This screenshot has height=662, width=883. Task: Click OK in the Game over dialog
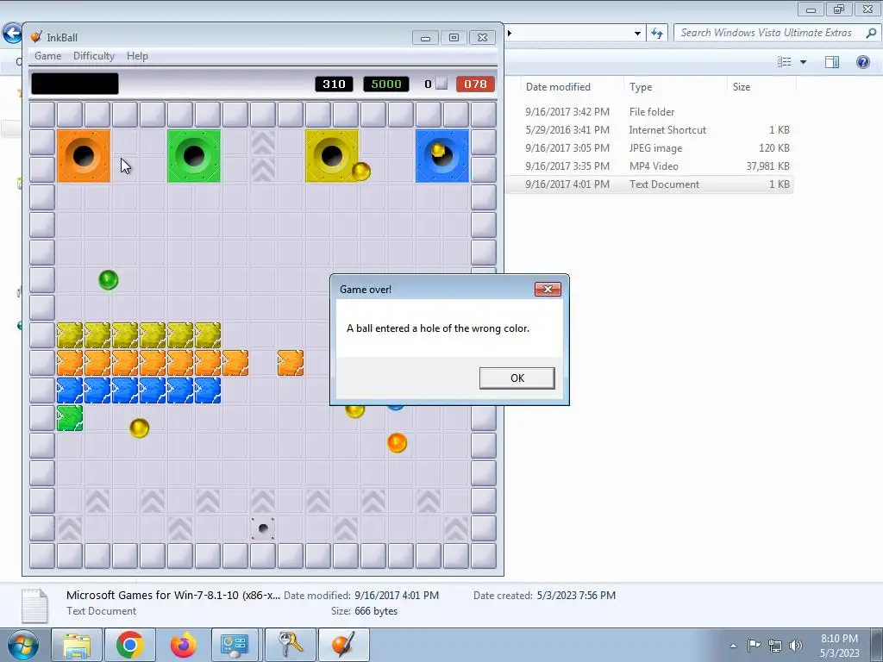[517, 378]
